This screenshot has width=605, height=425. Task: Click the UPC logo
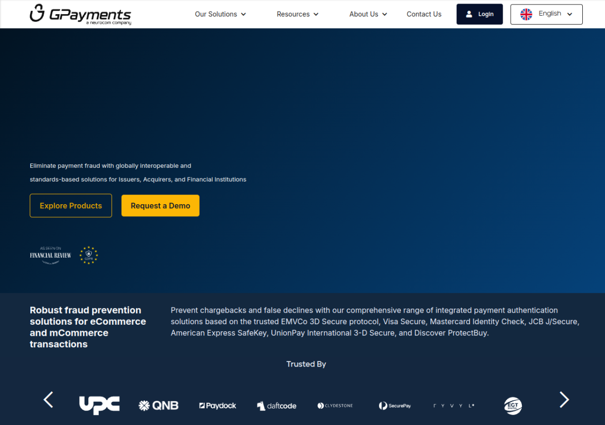point(99,405)
